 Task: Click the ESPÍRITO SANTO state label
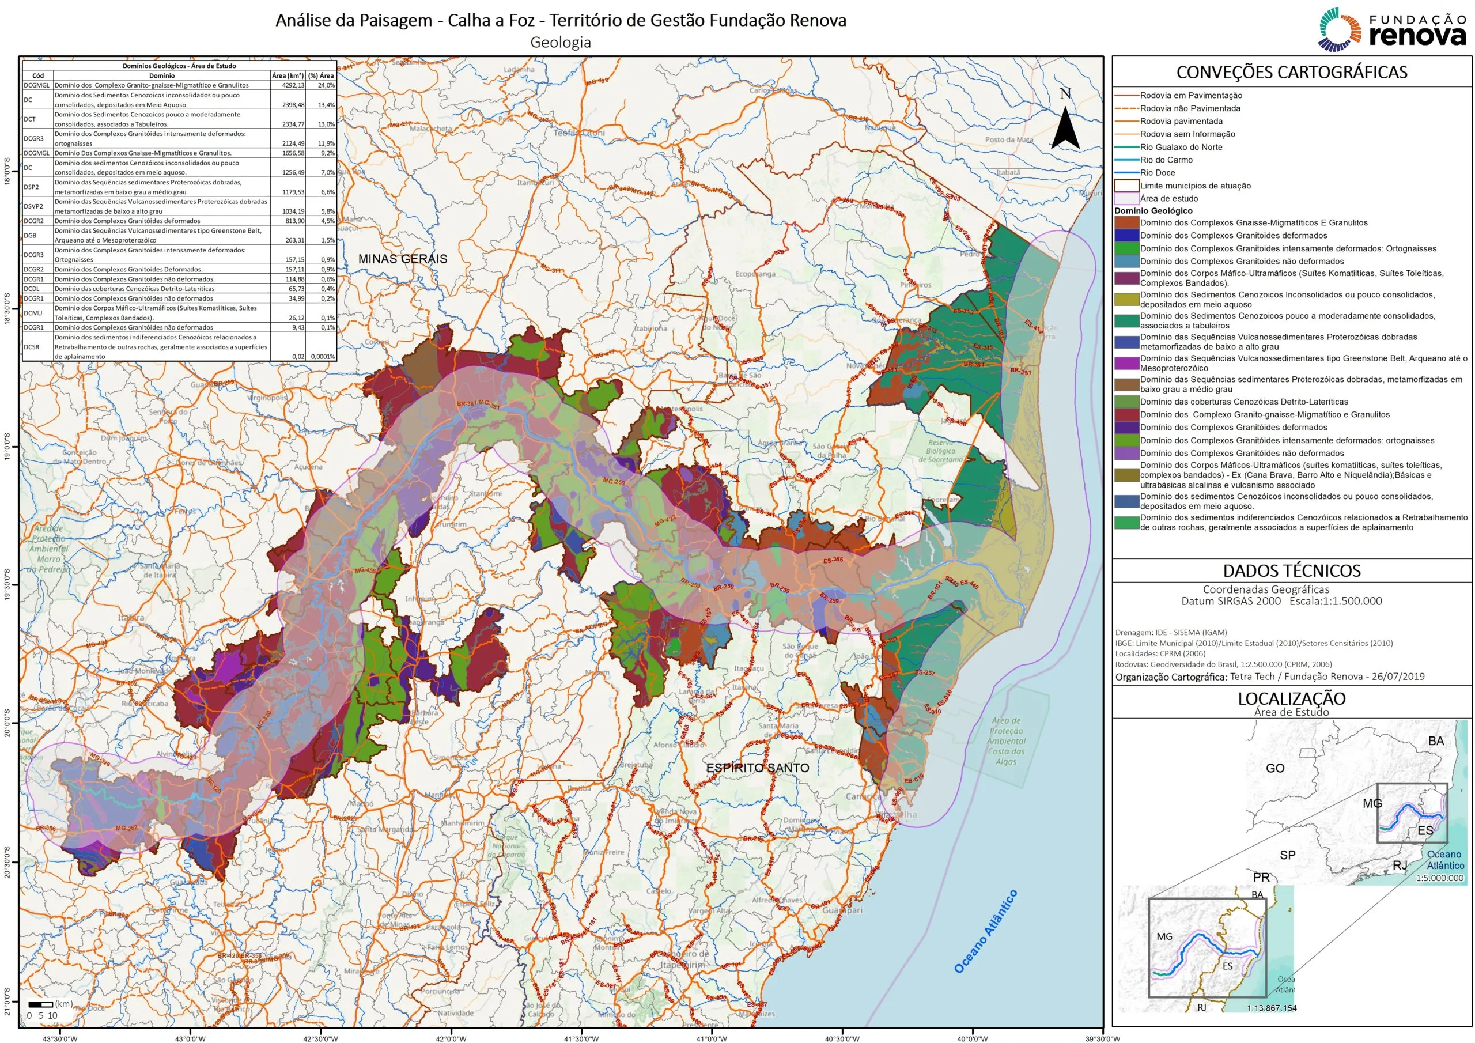[758, 768]
